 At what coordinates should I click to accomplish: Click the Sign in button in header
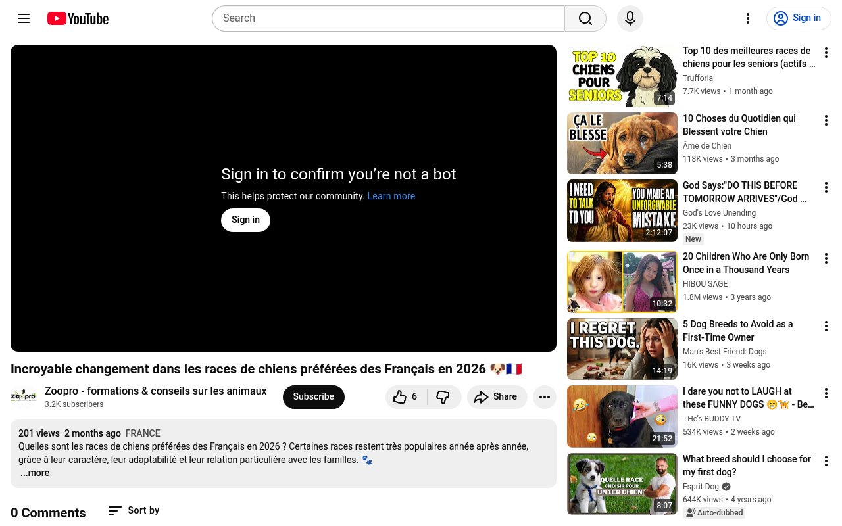[x=799, y=18]
